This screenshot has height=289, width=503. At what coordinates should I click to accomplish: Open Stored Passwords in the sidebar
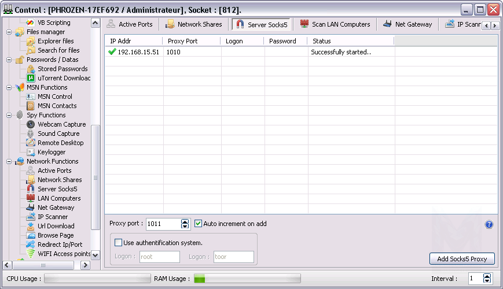63,69
